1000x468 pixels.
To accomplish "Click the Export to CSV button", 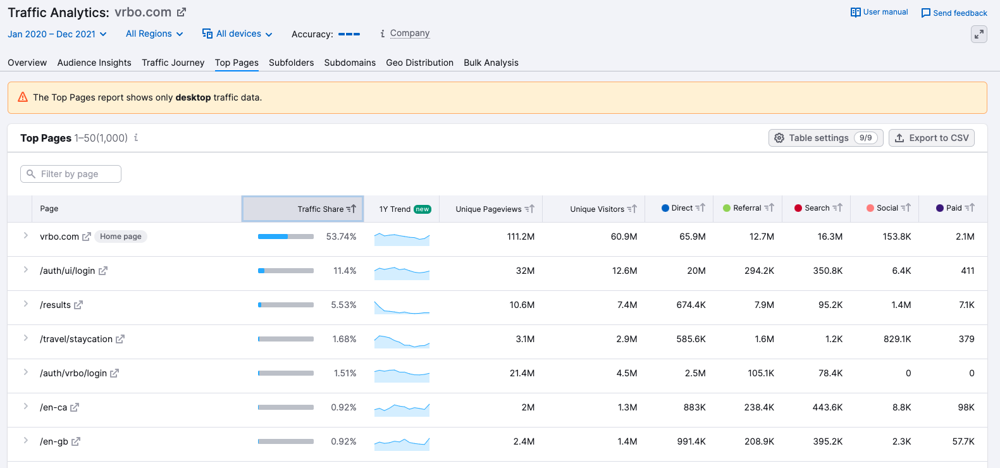I will 931,138.
